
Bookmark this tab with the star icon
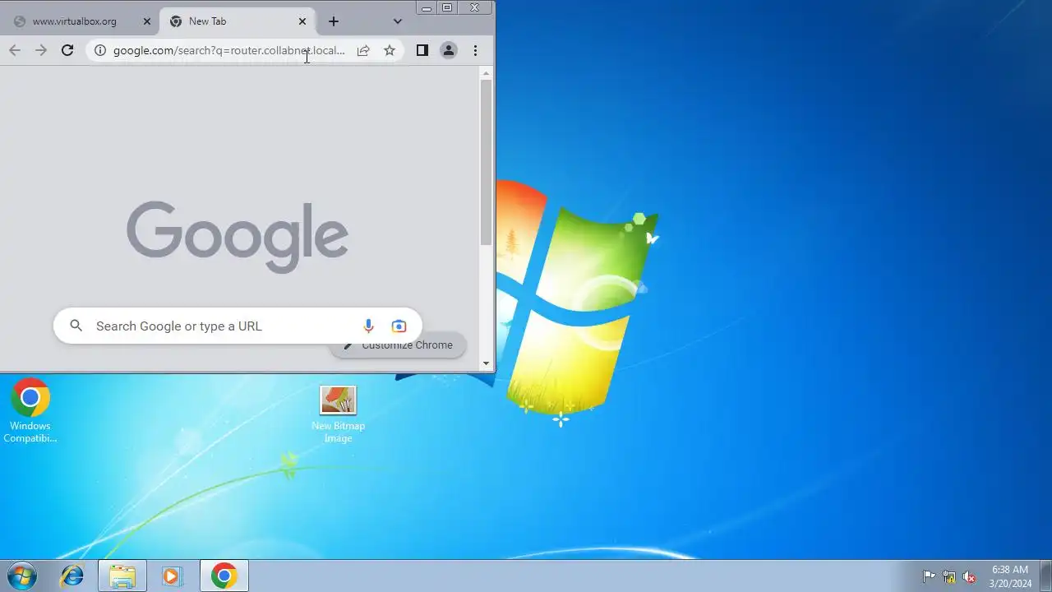click(x=390, y=50)
